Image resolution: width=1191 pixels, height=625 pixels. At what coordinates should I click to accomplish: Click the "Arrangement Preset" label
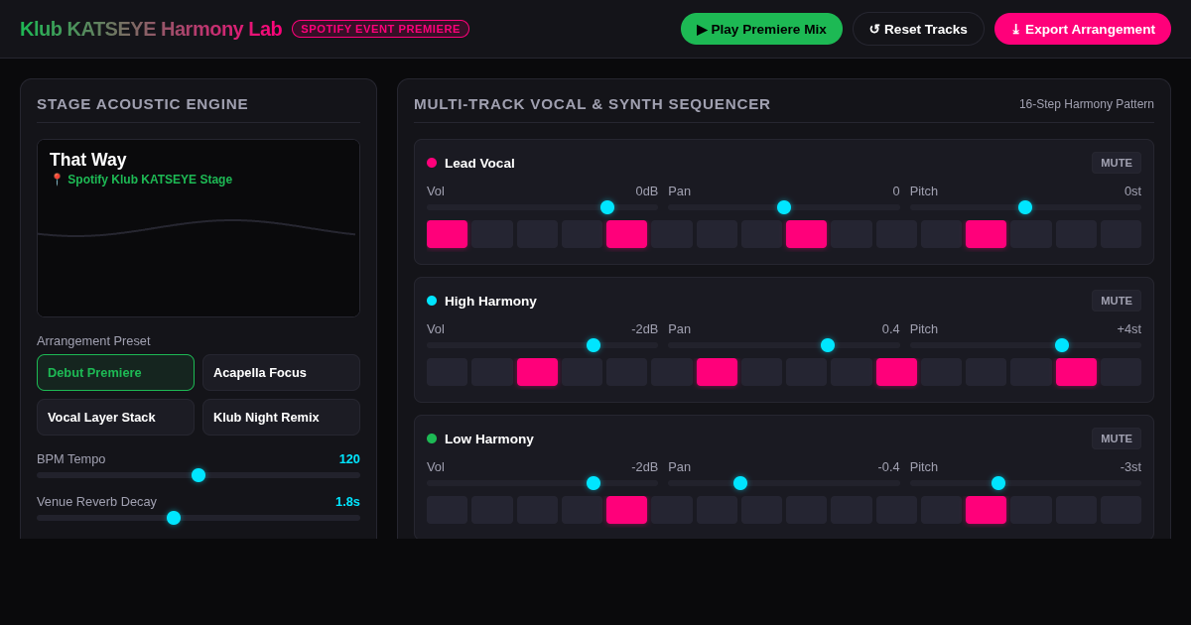point(93,340)
